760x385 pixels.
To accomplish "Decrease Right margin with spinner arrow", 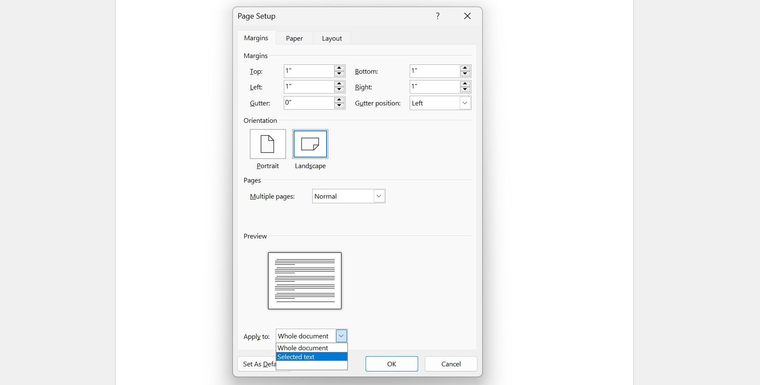I will tap(465, 89).
